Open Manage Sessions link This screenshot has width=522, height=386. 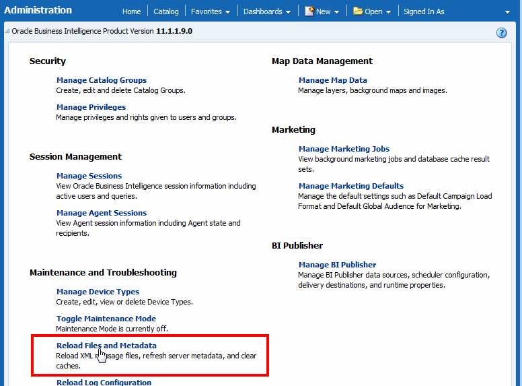coord(89,176)
